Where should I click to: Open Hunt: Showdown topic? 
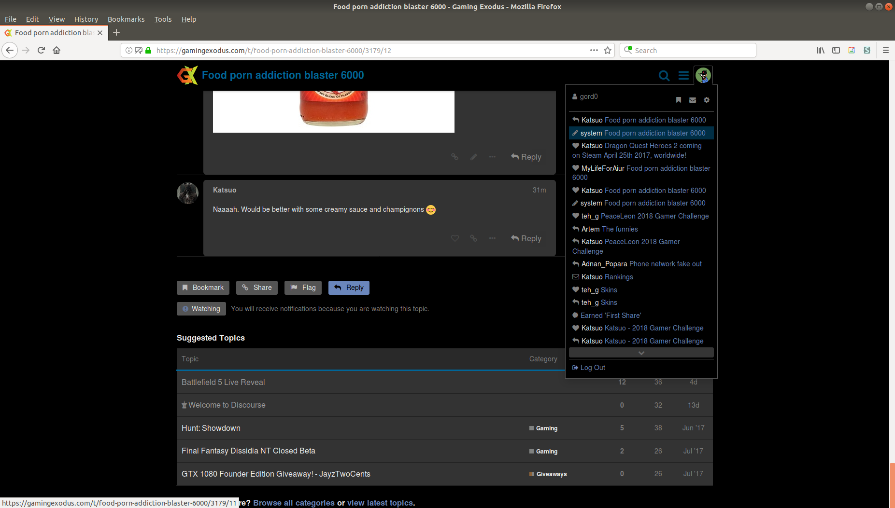tap(211, 428)
